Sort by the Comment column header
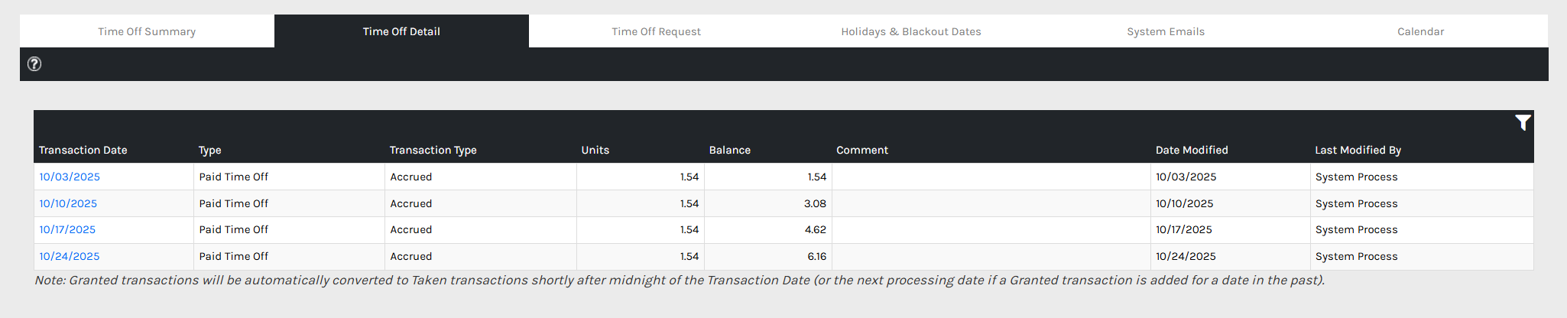Image resolution: width=1567 pixels, height=318 pixels. pyautogui.click(x=862, y=150)
